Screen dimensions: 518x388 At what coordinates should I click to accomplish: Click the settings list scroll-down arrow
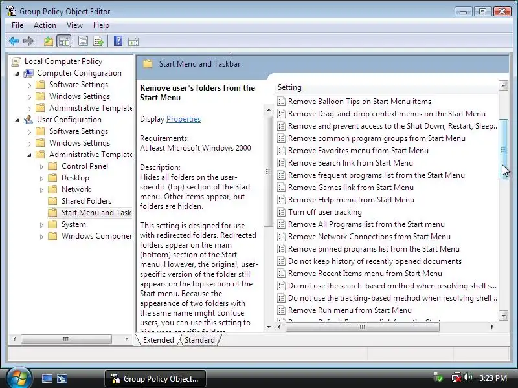click(503, 316)
